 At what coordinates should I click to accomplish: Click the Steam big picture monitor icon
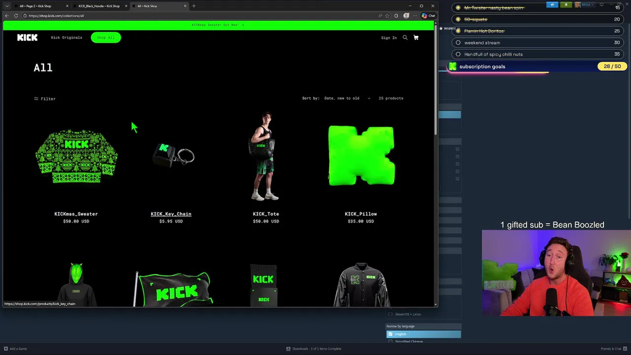click(601, 5)
